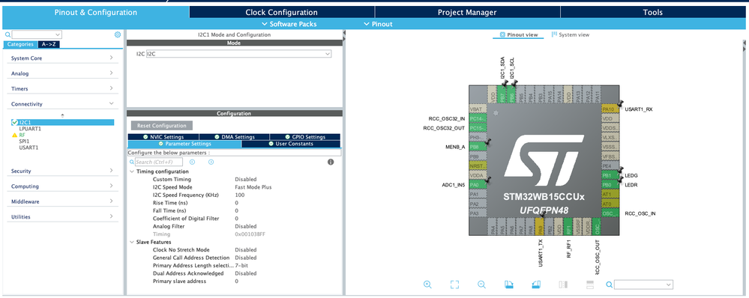
Task: Open the I2C mode dropdown
Action: pyautogui.click(x=238, y=55)
